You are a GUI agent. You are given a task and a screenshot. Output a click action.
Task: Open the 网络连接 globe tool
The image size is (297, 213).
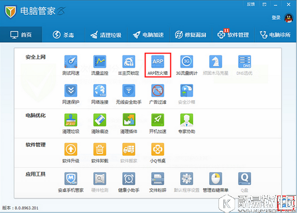click(99, 94)
